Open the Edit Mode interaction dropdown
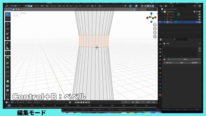Image resolution: width=206 pixels, height=116 pixels. [x=17, y=6]
